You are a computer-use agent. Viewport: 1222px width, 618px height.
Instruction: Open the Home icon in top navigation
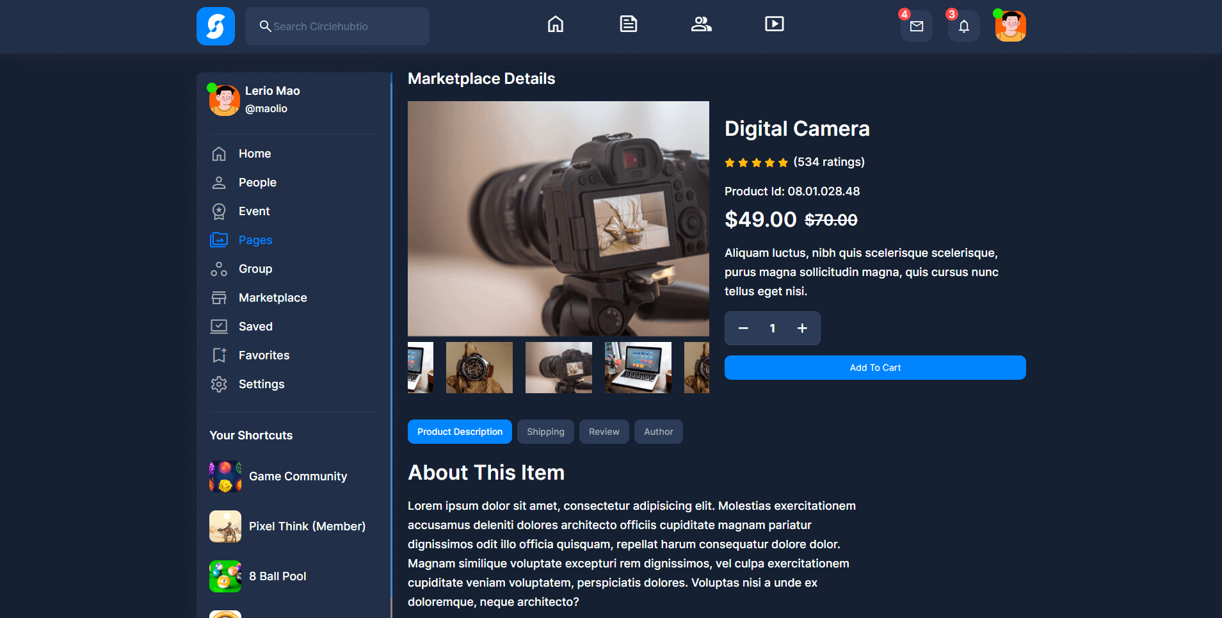[x=556, y=24]
